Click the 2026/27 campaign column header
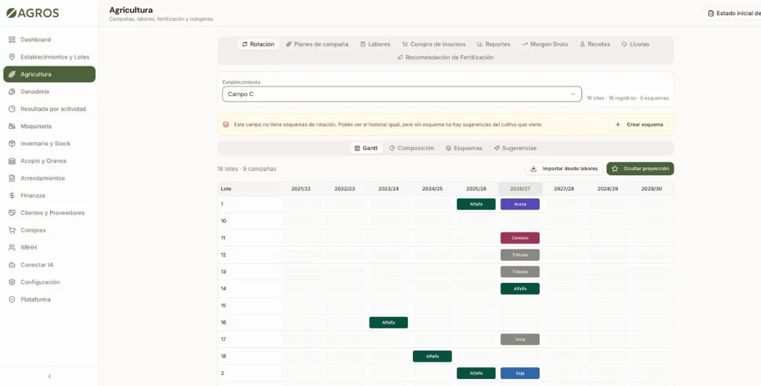Viewport: 761px width, 386px height. point(520,189)
